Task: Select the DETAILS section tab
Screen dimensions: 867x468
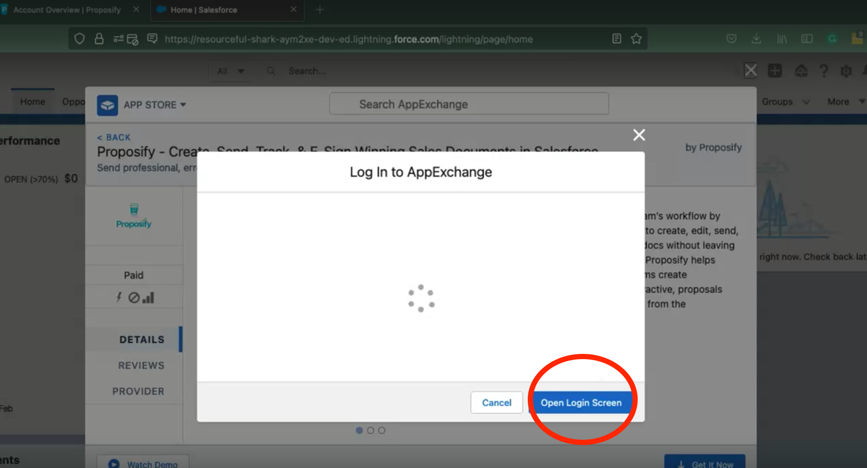Action: coord(142,339)
